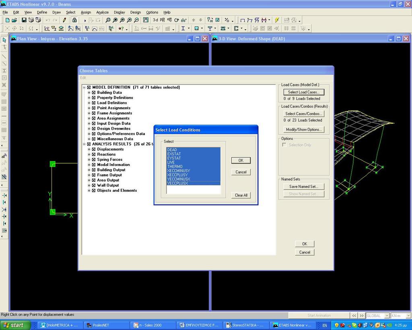Screen dimensions: 412x330
Task: Click the pencil edit icon in toolbar
Action: click(x=64, y=20)
